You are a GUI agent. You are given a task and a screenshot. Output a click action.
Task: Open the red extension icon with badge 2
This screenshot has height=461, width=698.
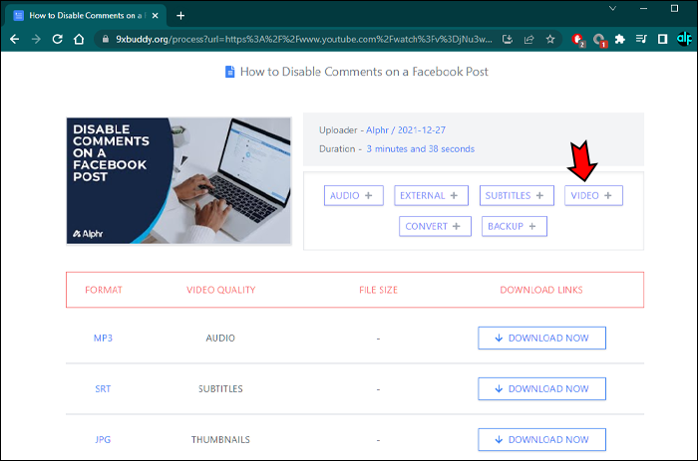point(578,40)
